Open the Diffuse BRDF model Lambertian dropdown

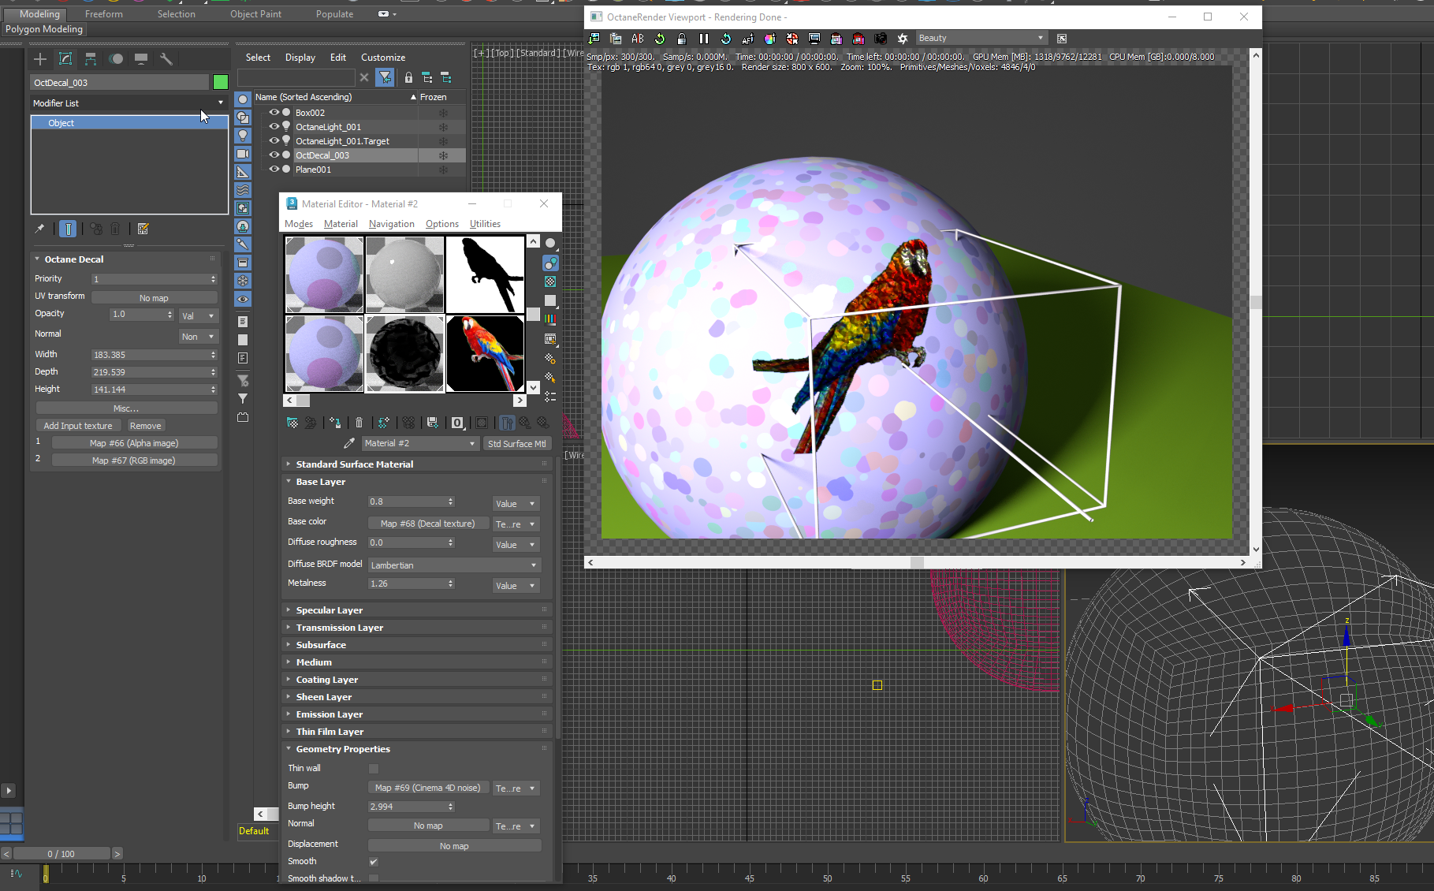click(454, 565)
